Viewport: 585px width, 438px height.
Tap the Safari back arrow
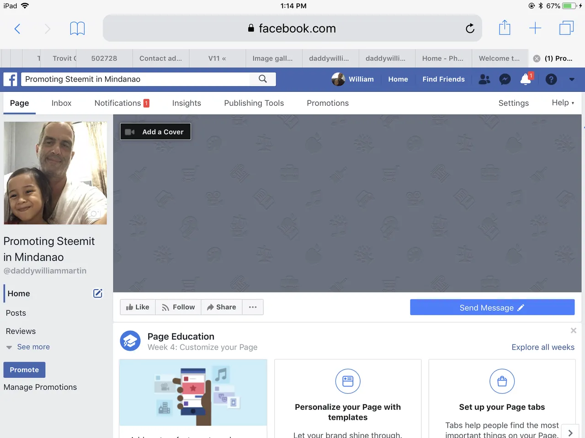click(17, 29)
